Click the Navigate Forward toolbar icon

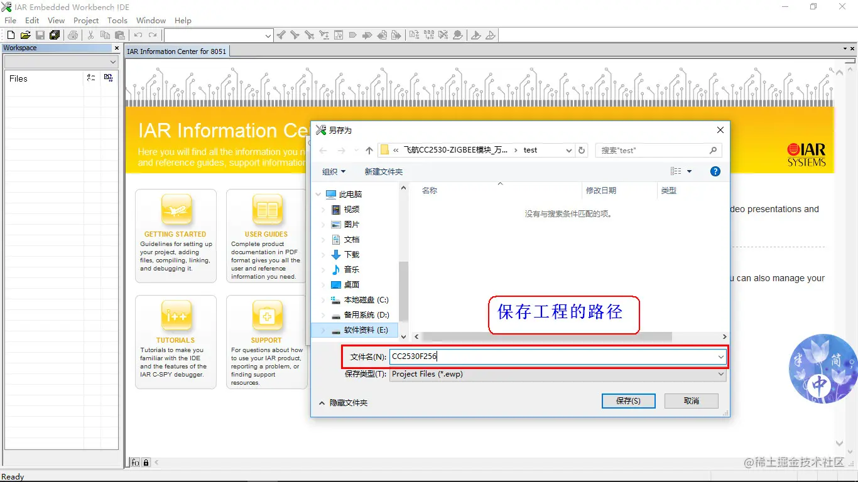click(x=396, y=35)
